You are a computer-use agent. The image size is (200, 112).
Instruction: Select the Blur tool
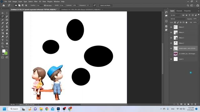[x=7, y=33]
